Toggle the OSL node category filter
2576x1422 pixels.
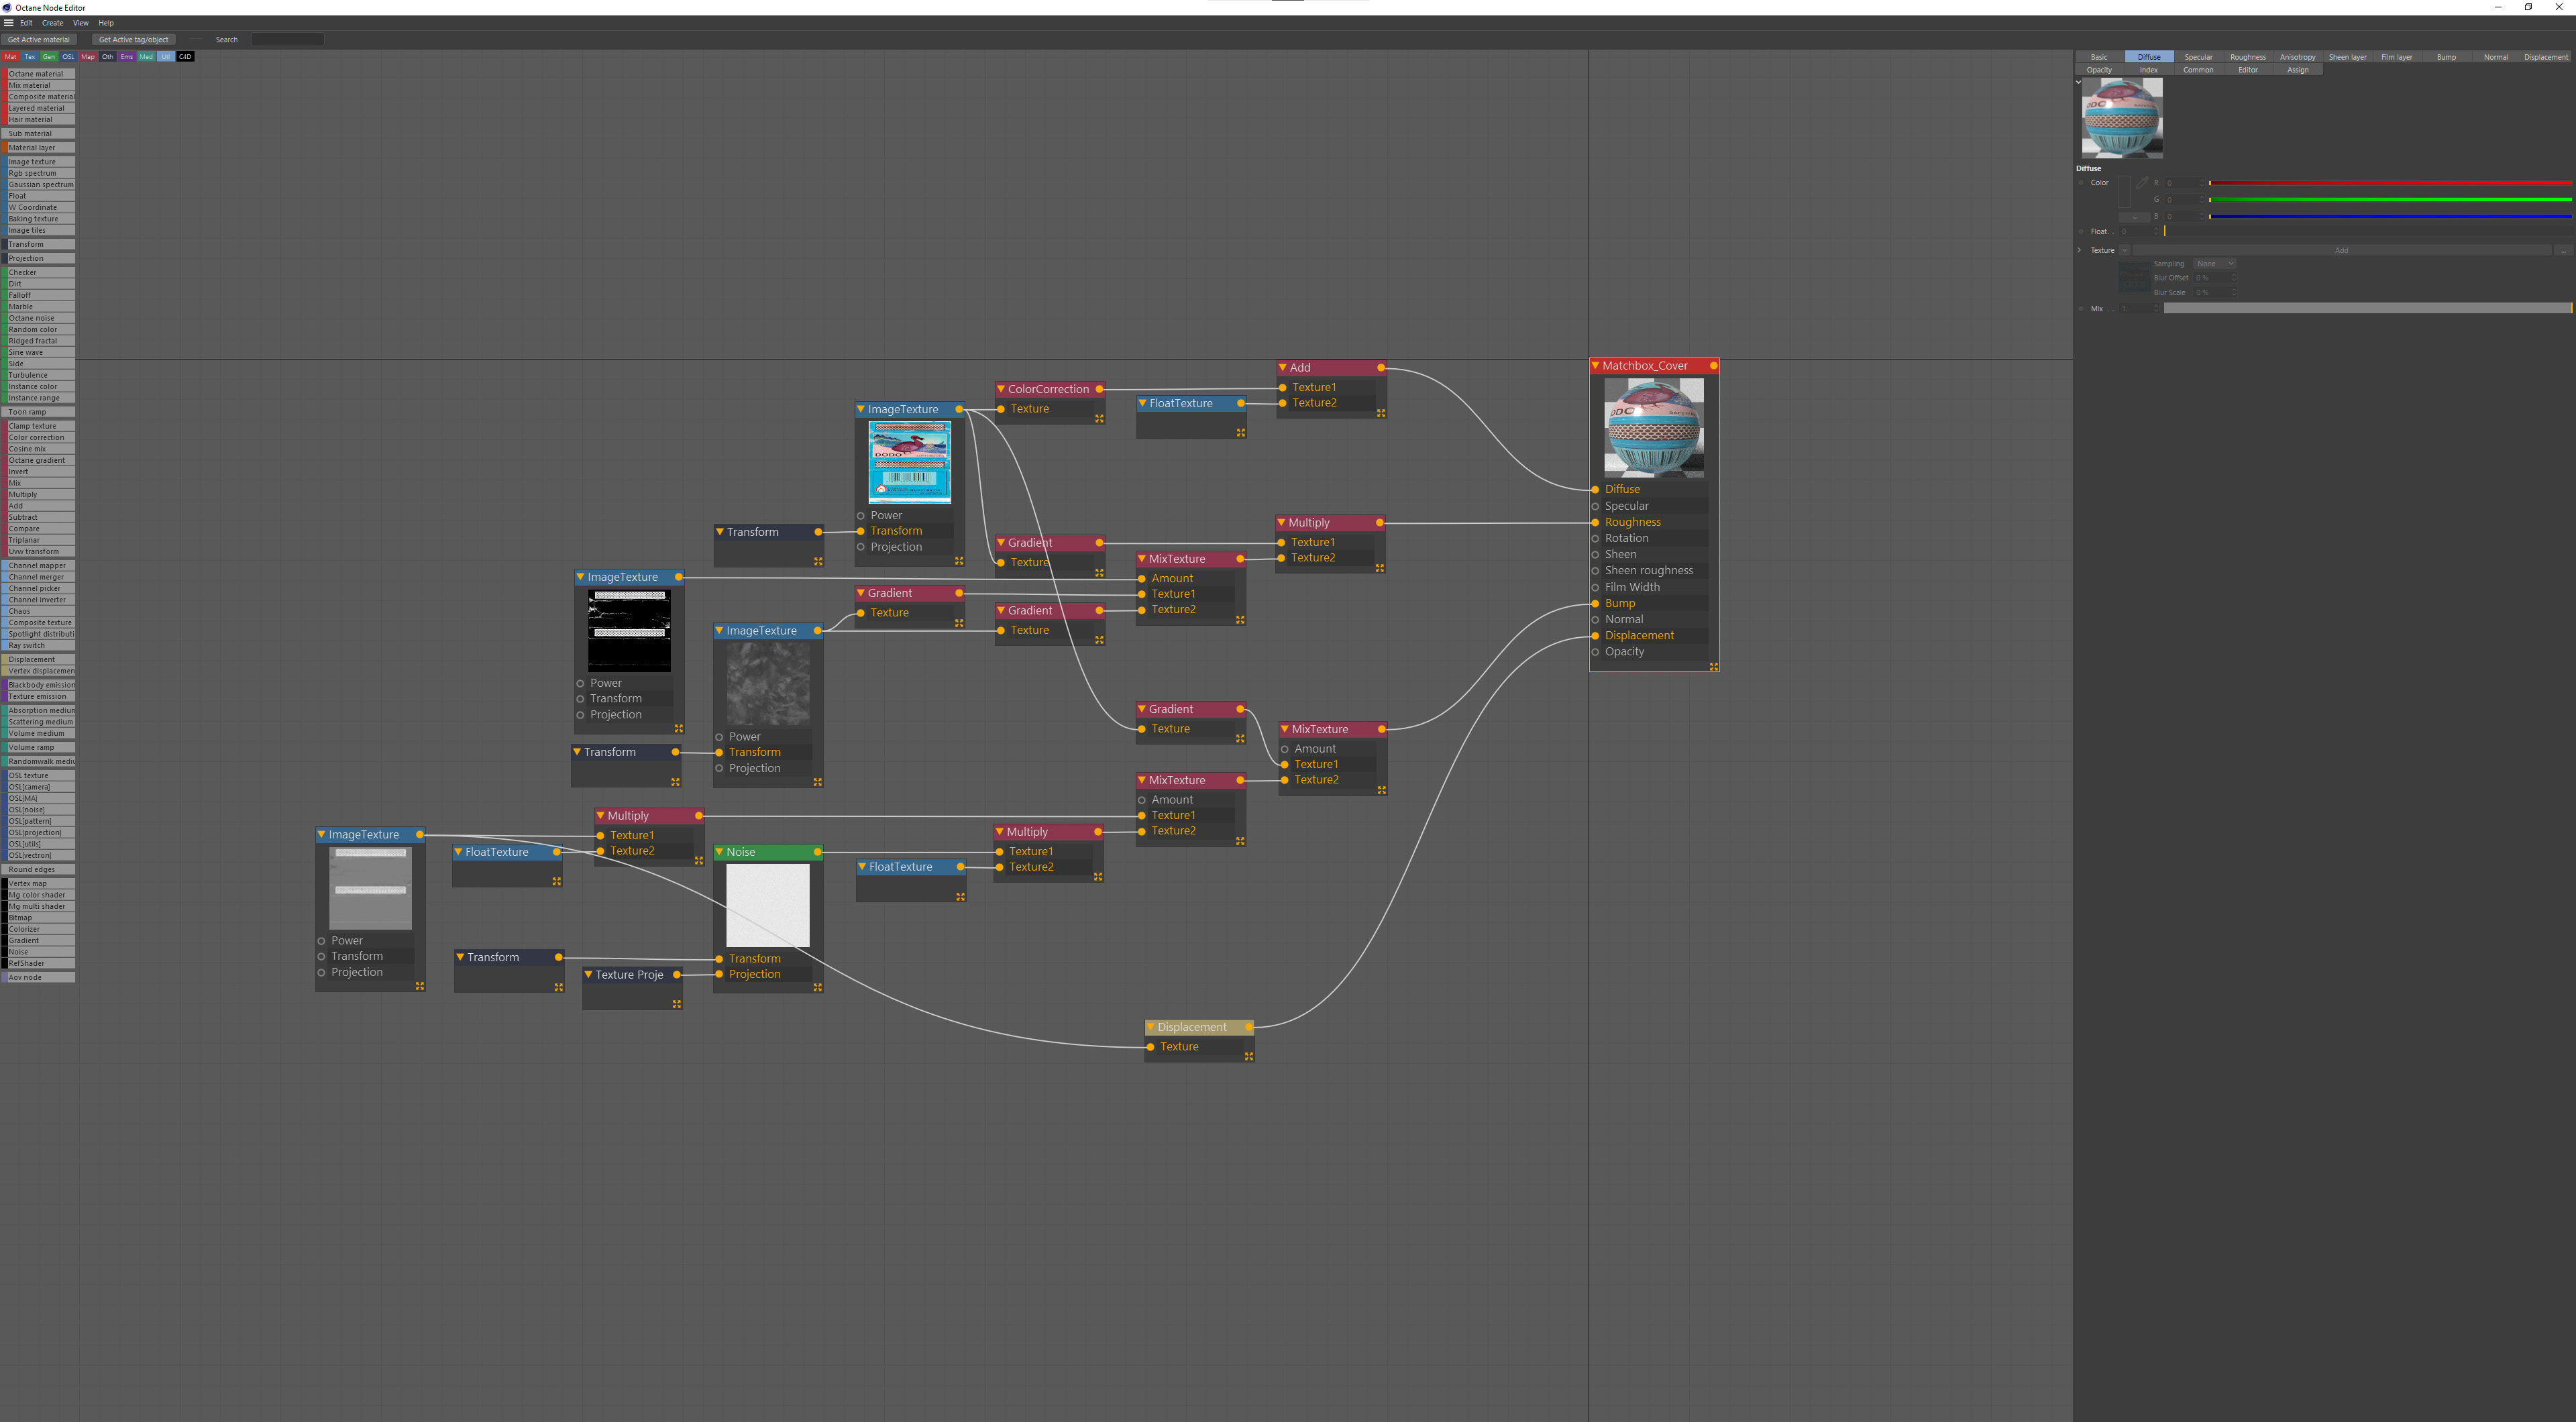68,57
